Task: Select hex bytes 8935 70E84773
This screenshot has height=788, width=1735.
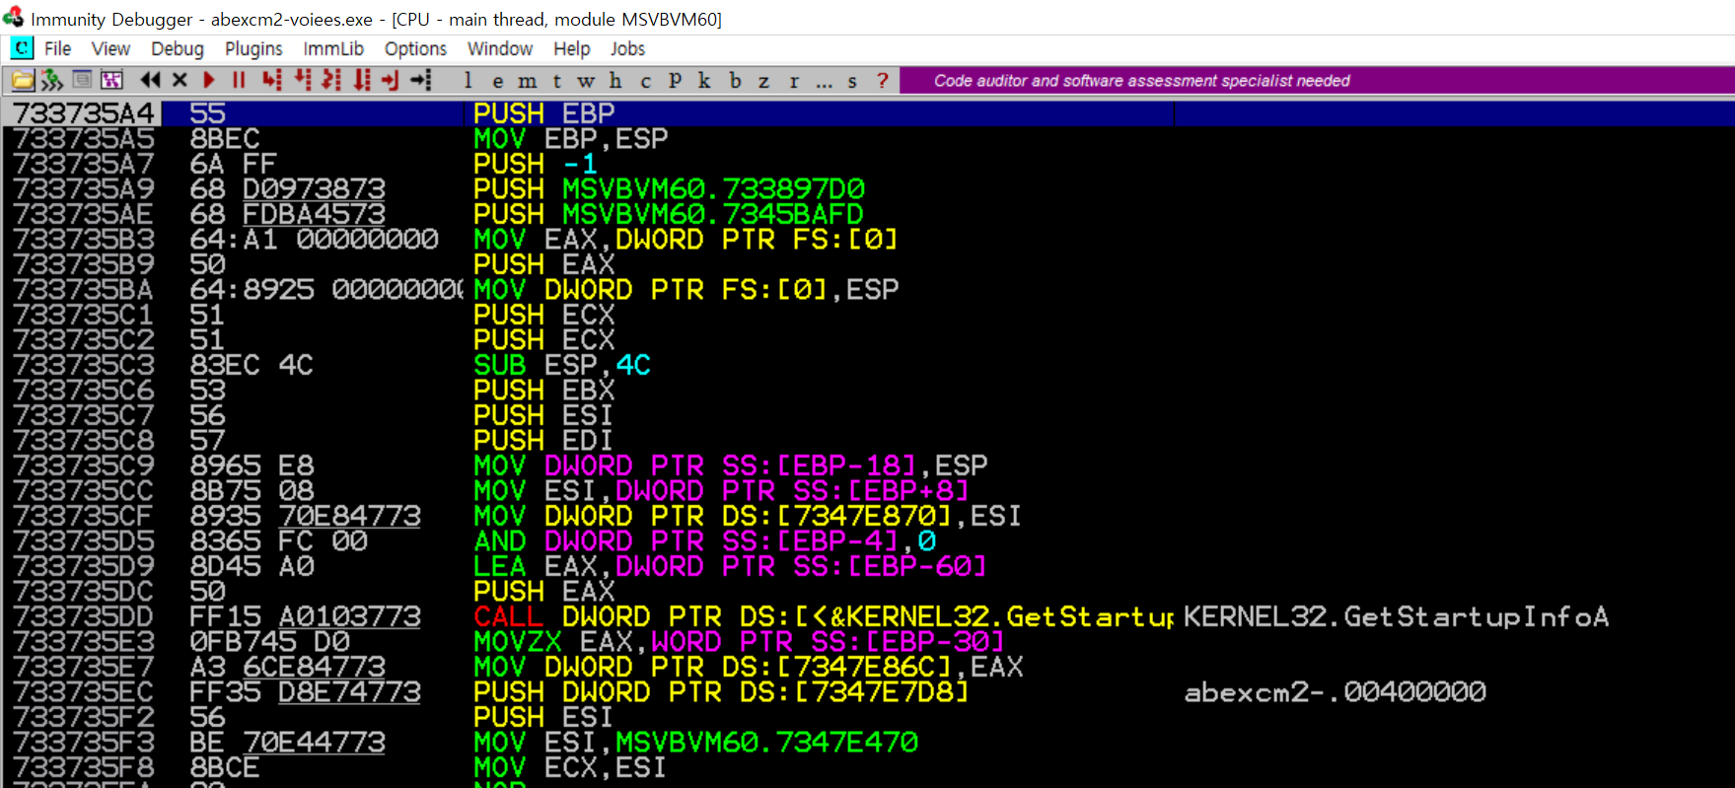Action: tap(305, 516)
